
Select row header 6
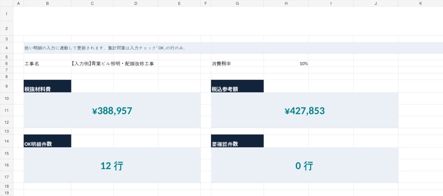[x=7, y=63]
